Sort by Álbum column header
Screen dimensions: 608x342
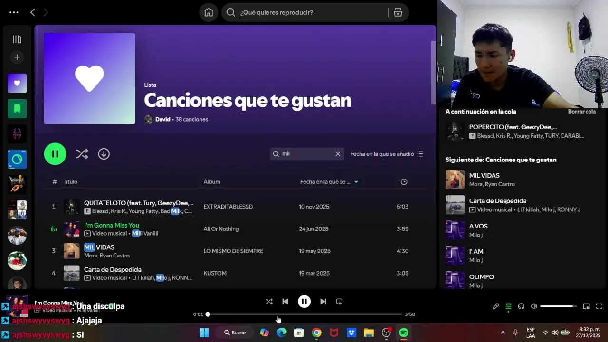click(x=212, y=182)
